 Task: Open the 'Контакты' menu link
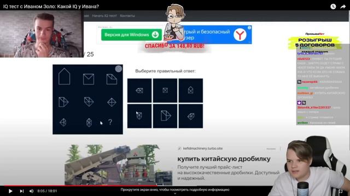(127, 16)
